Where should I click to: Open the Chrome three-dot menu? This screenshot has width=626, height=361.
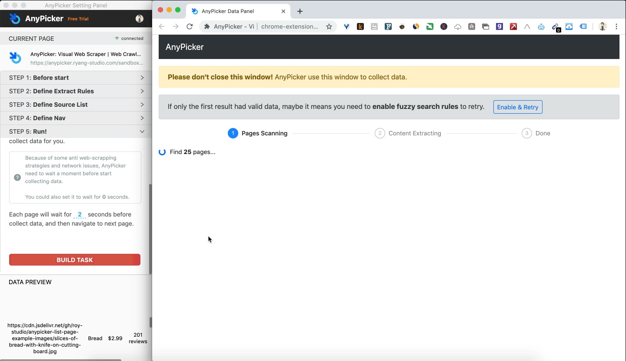(x=616, y=26)
